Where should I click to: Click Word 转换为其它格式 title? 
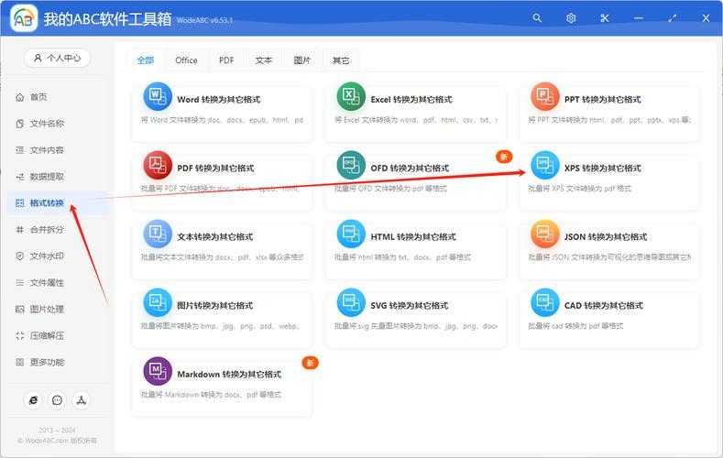click(x=219, y=100)
